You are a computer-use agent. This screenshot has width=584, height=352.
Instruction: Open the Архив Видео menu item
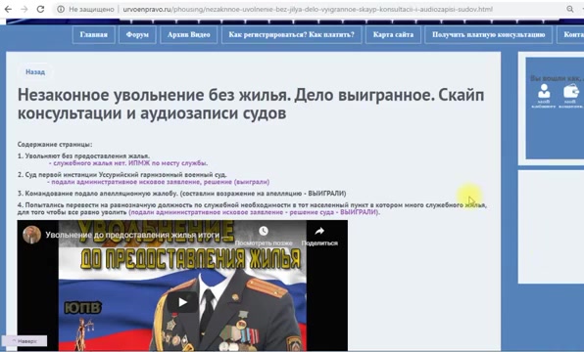click(188, 34)
